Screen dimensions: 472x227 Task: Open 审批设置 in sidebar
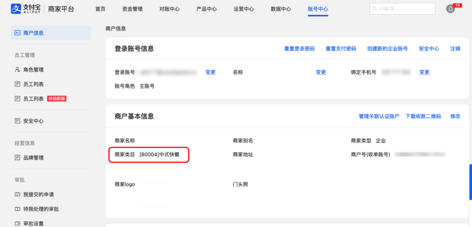pos(33,223)
